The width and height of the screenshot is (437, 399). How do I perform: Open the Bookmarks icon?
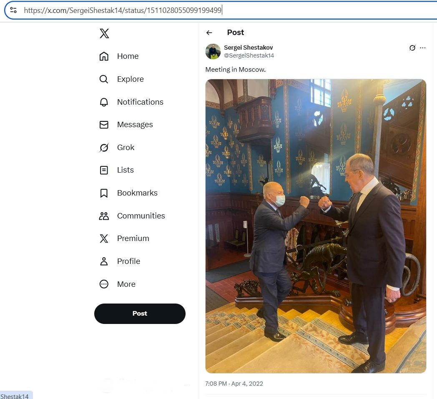pyautogui.click(x=104, y=193)
